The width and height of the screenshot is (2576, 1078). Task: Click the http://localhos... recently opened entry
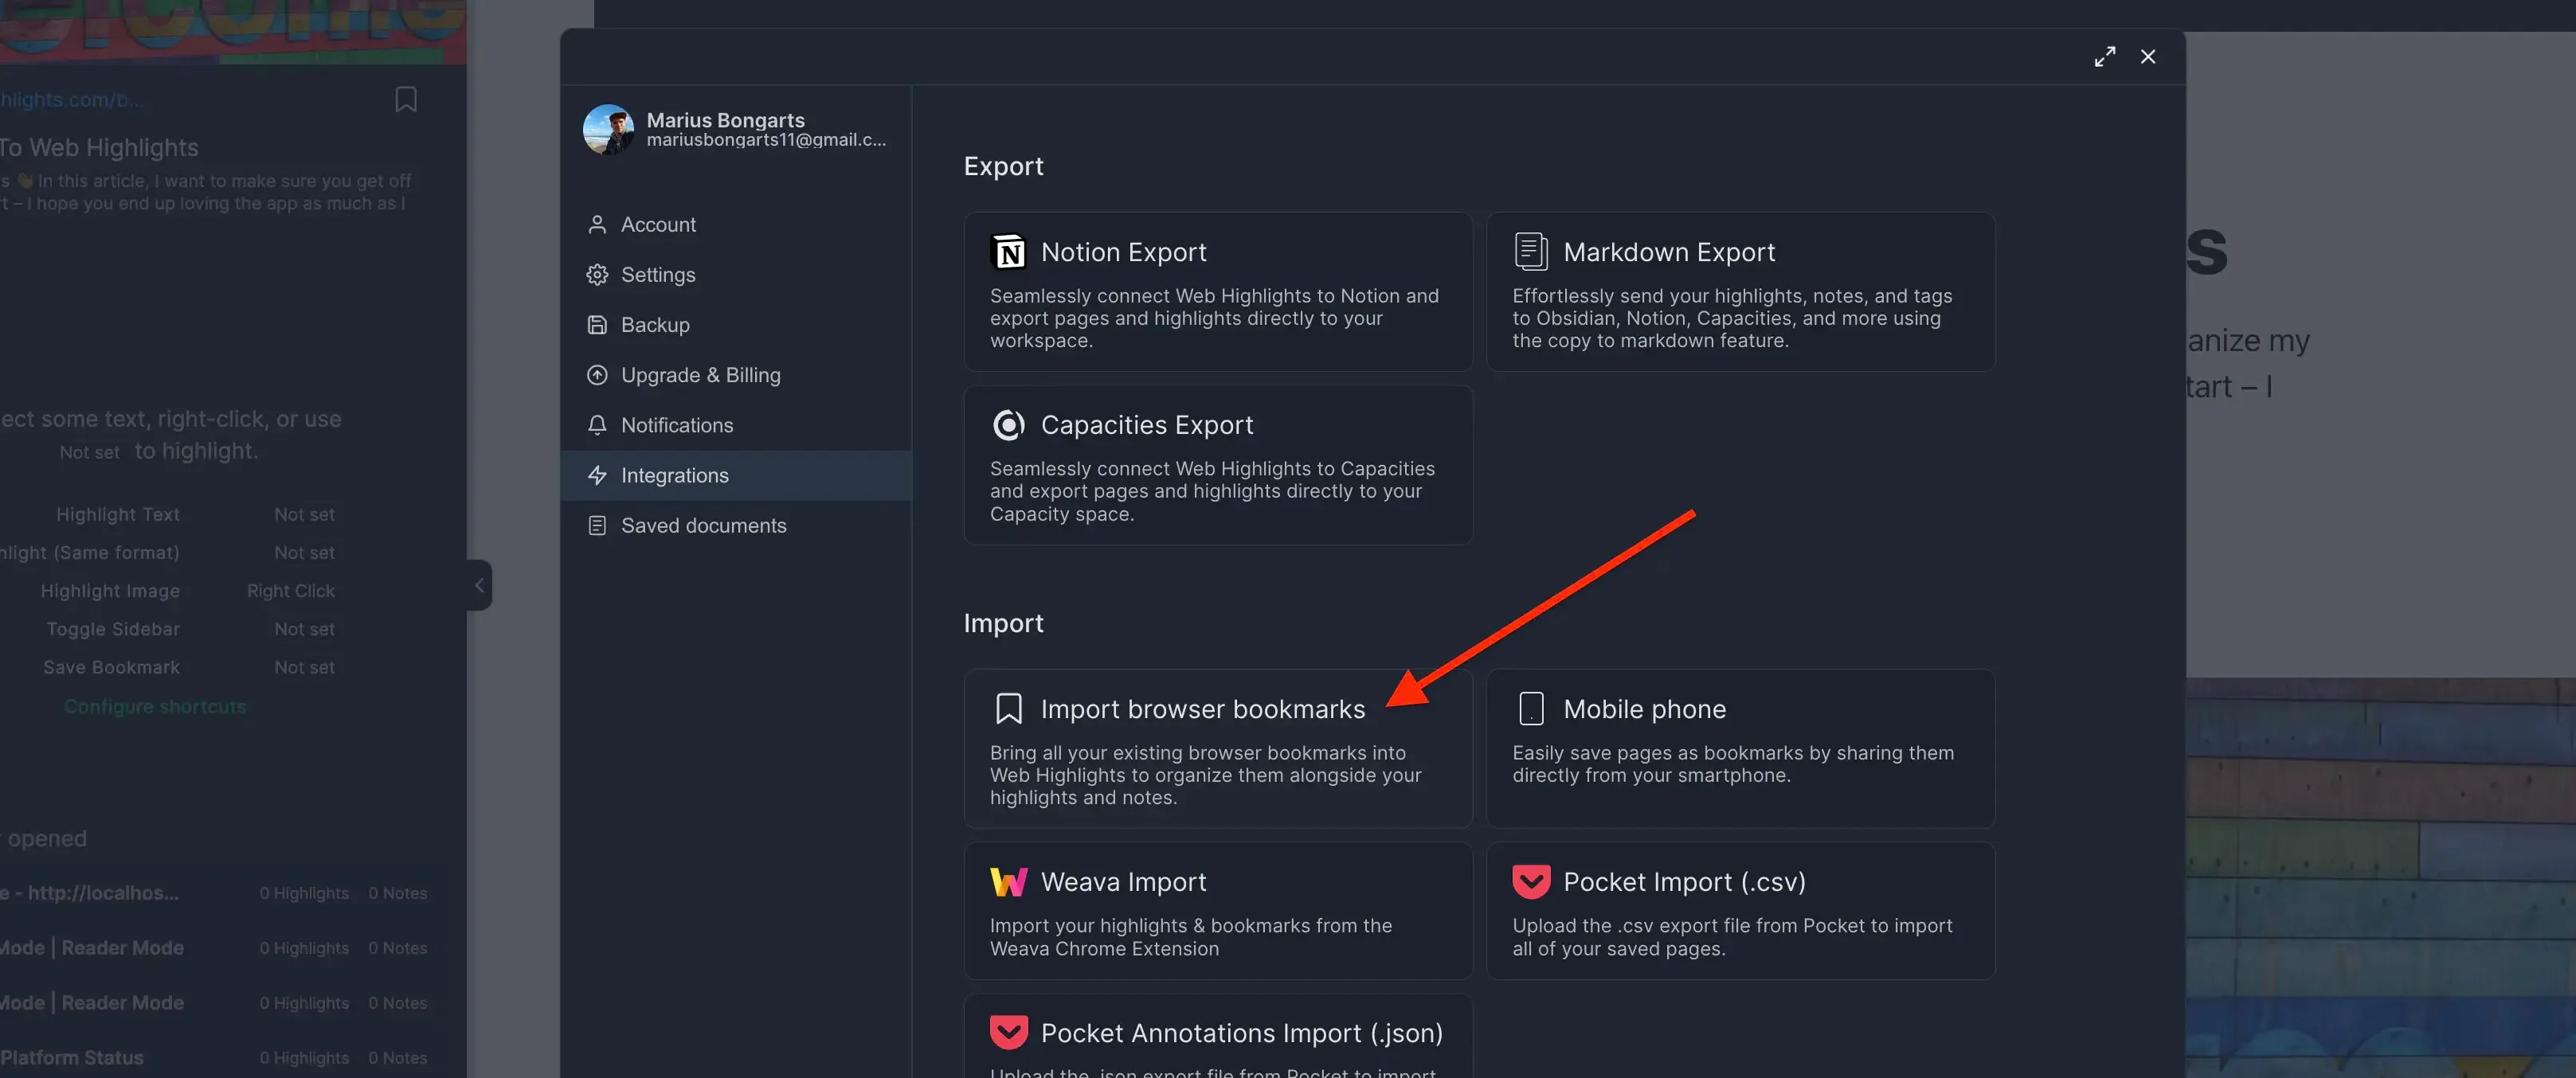214,893
